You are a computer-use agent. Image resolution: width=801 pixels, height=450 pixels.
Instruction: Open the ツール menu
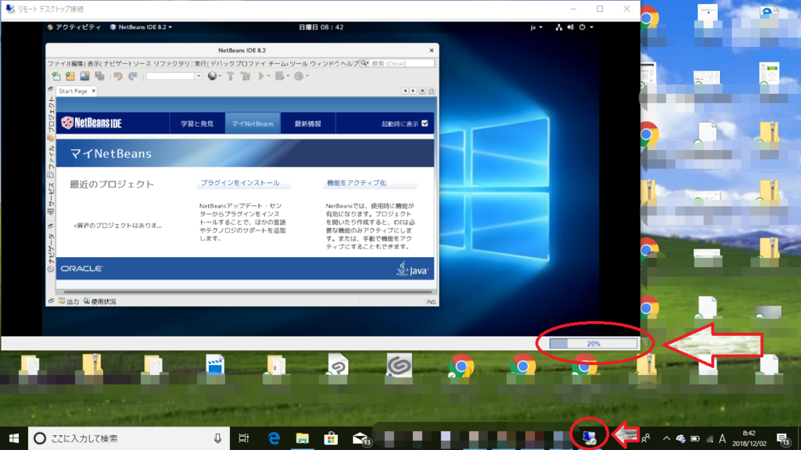tap(298, 63)
